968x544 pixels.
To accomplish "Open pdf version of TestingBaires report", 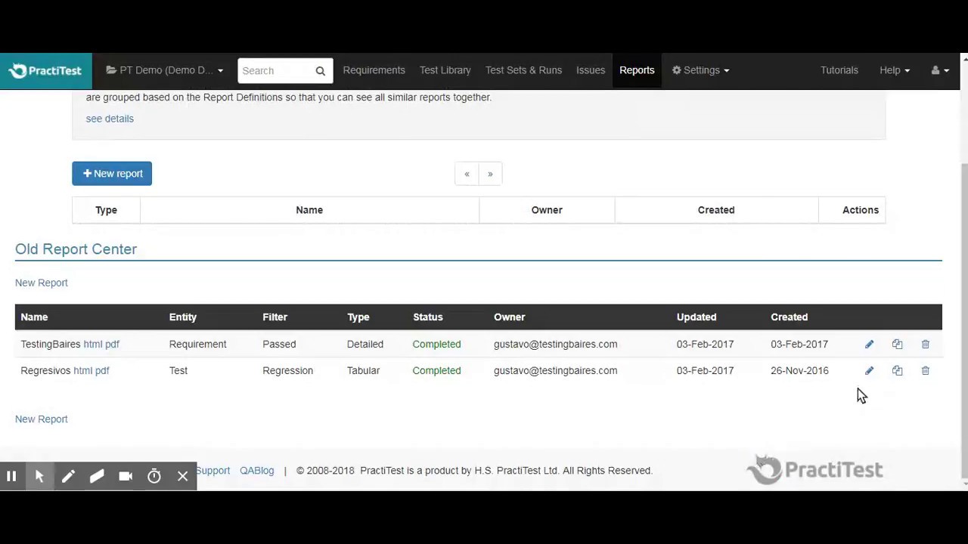I will pos(112,345).
